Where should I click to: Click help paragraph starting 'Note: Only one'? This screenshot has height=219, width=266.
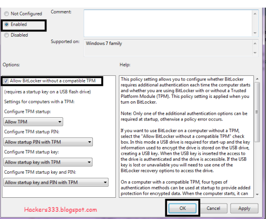[184, 116]
